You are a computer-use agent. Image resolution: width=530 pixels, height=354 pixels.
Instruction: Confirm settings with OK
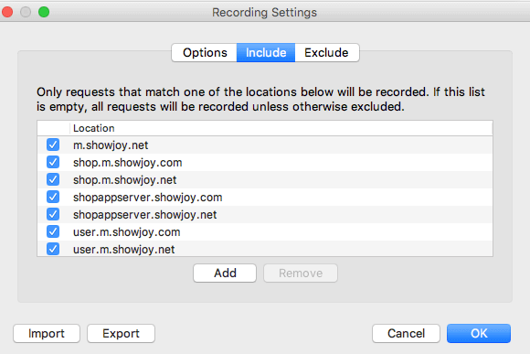[x=479, y=333]
